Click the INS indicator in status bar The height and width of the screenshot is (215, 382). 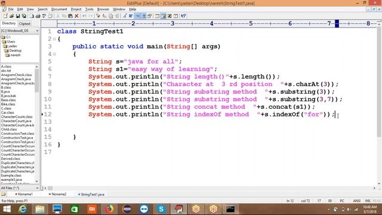pyautogui.click(x=368, y=201)
